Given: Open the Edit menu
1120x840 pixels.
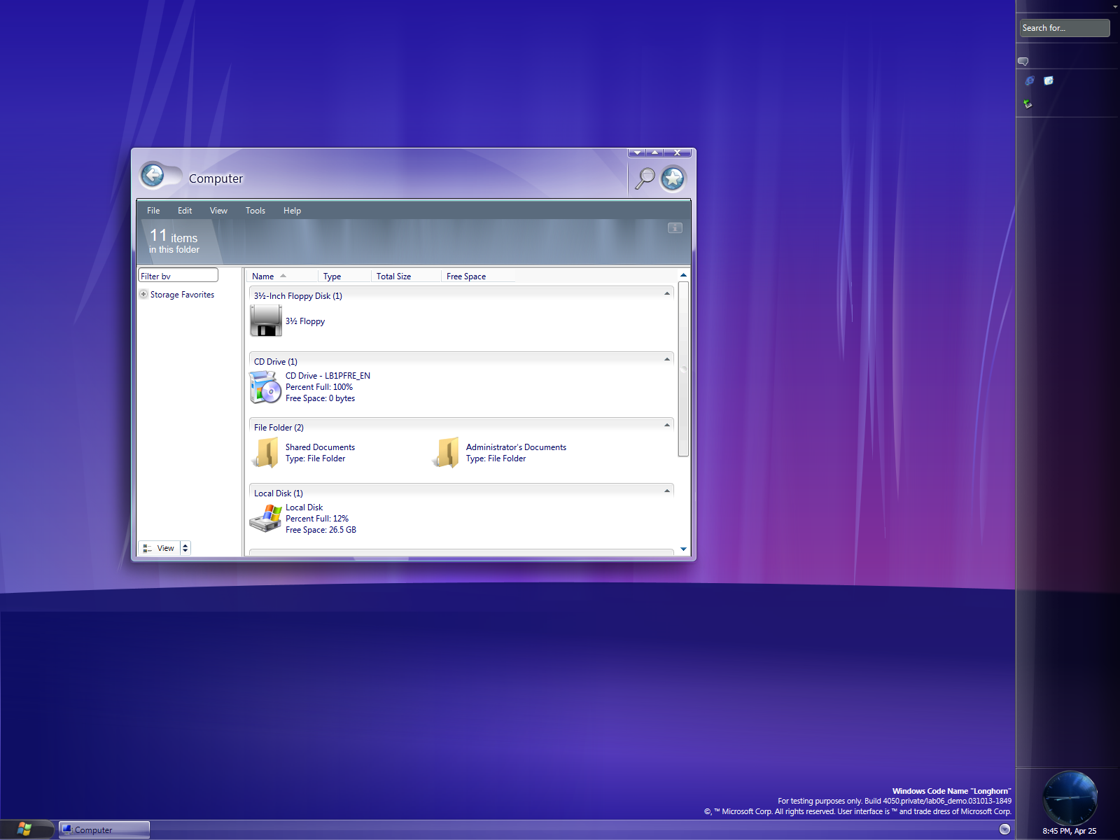Looking at the screenshot, I should (x=185, y=211).
